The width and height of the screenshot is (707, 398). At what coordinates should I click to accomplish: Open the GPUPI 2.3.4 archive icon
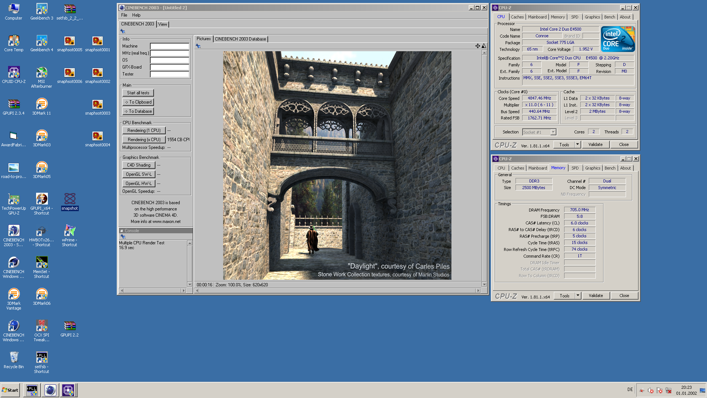point(14,107)
